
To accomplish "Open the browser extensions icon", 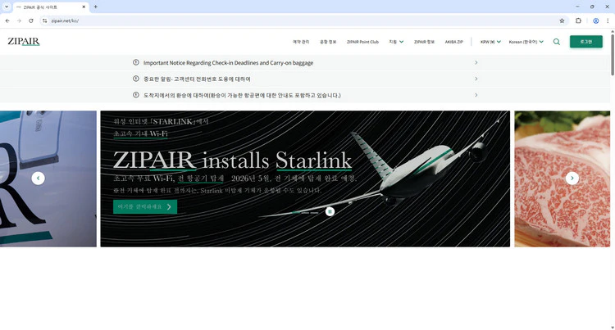I will coord(579,20).
